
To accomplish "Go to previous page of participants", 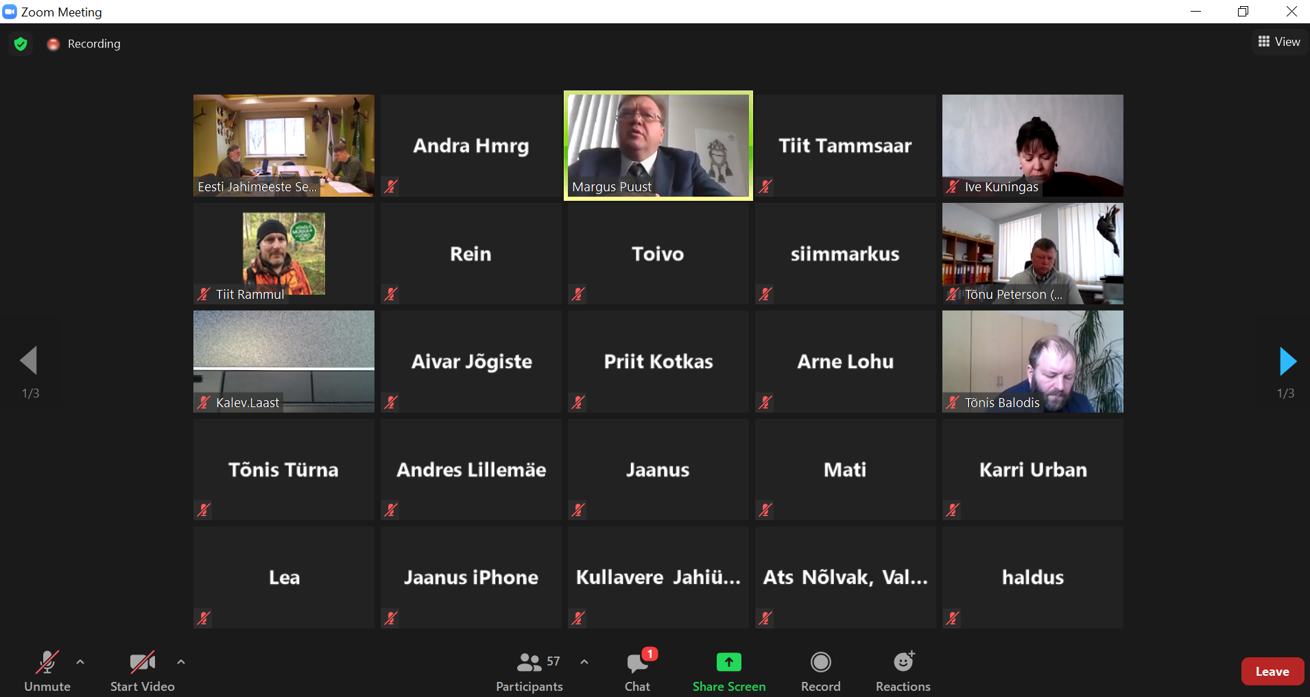I will coord(29,360).
